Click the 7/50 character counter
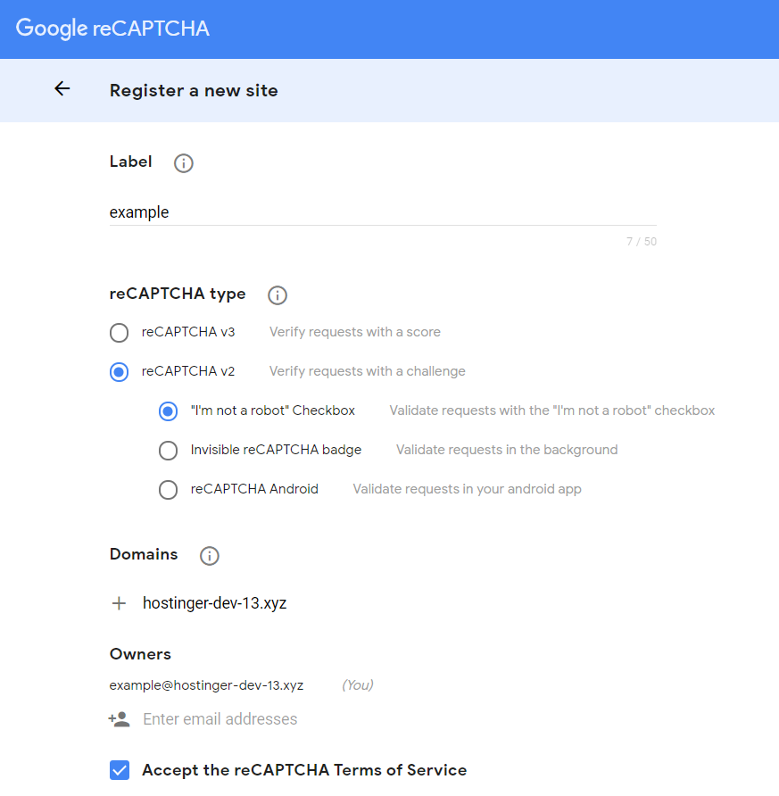Viewport: 779px width, 796px height. [641, 241]
